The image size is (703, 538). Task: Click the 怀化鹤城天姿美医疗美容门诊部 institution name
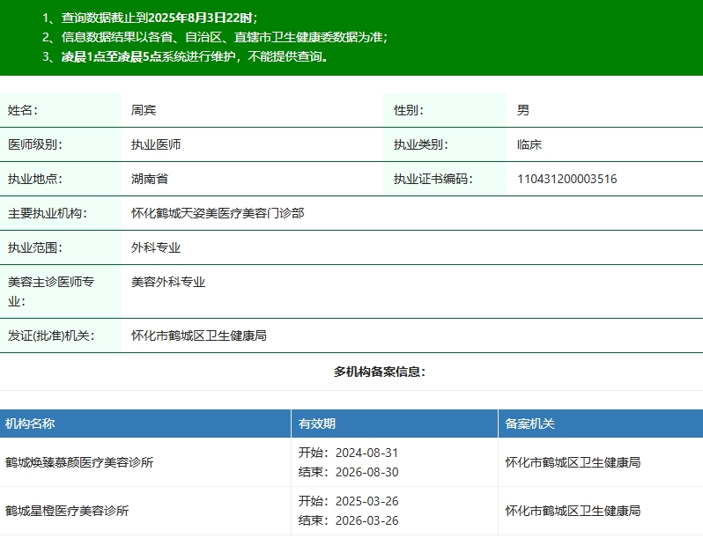[x=218, y=213]
